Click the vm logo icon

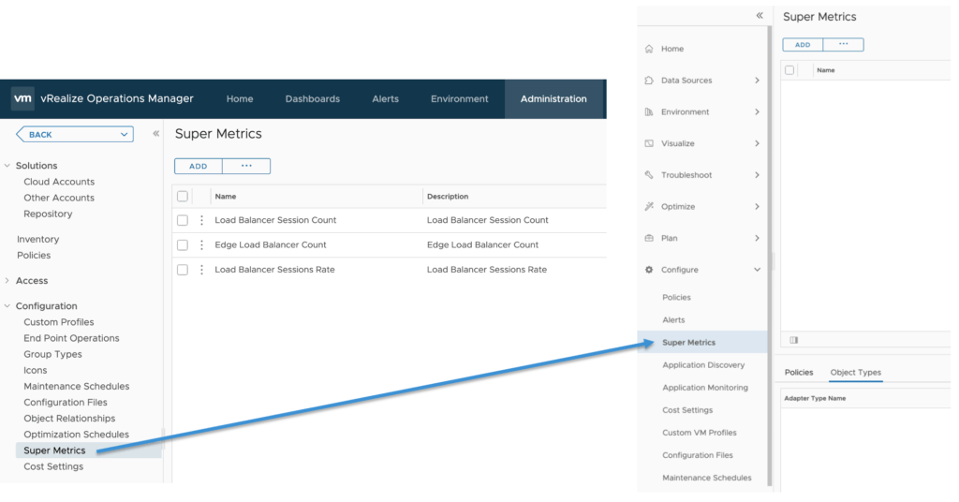coord(23,99)
